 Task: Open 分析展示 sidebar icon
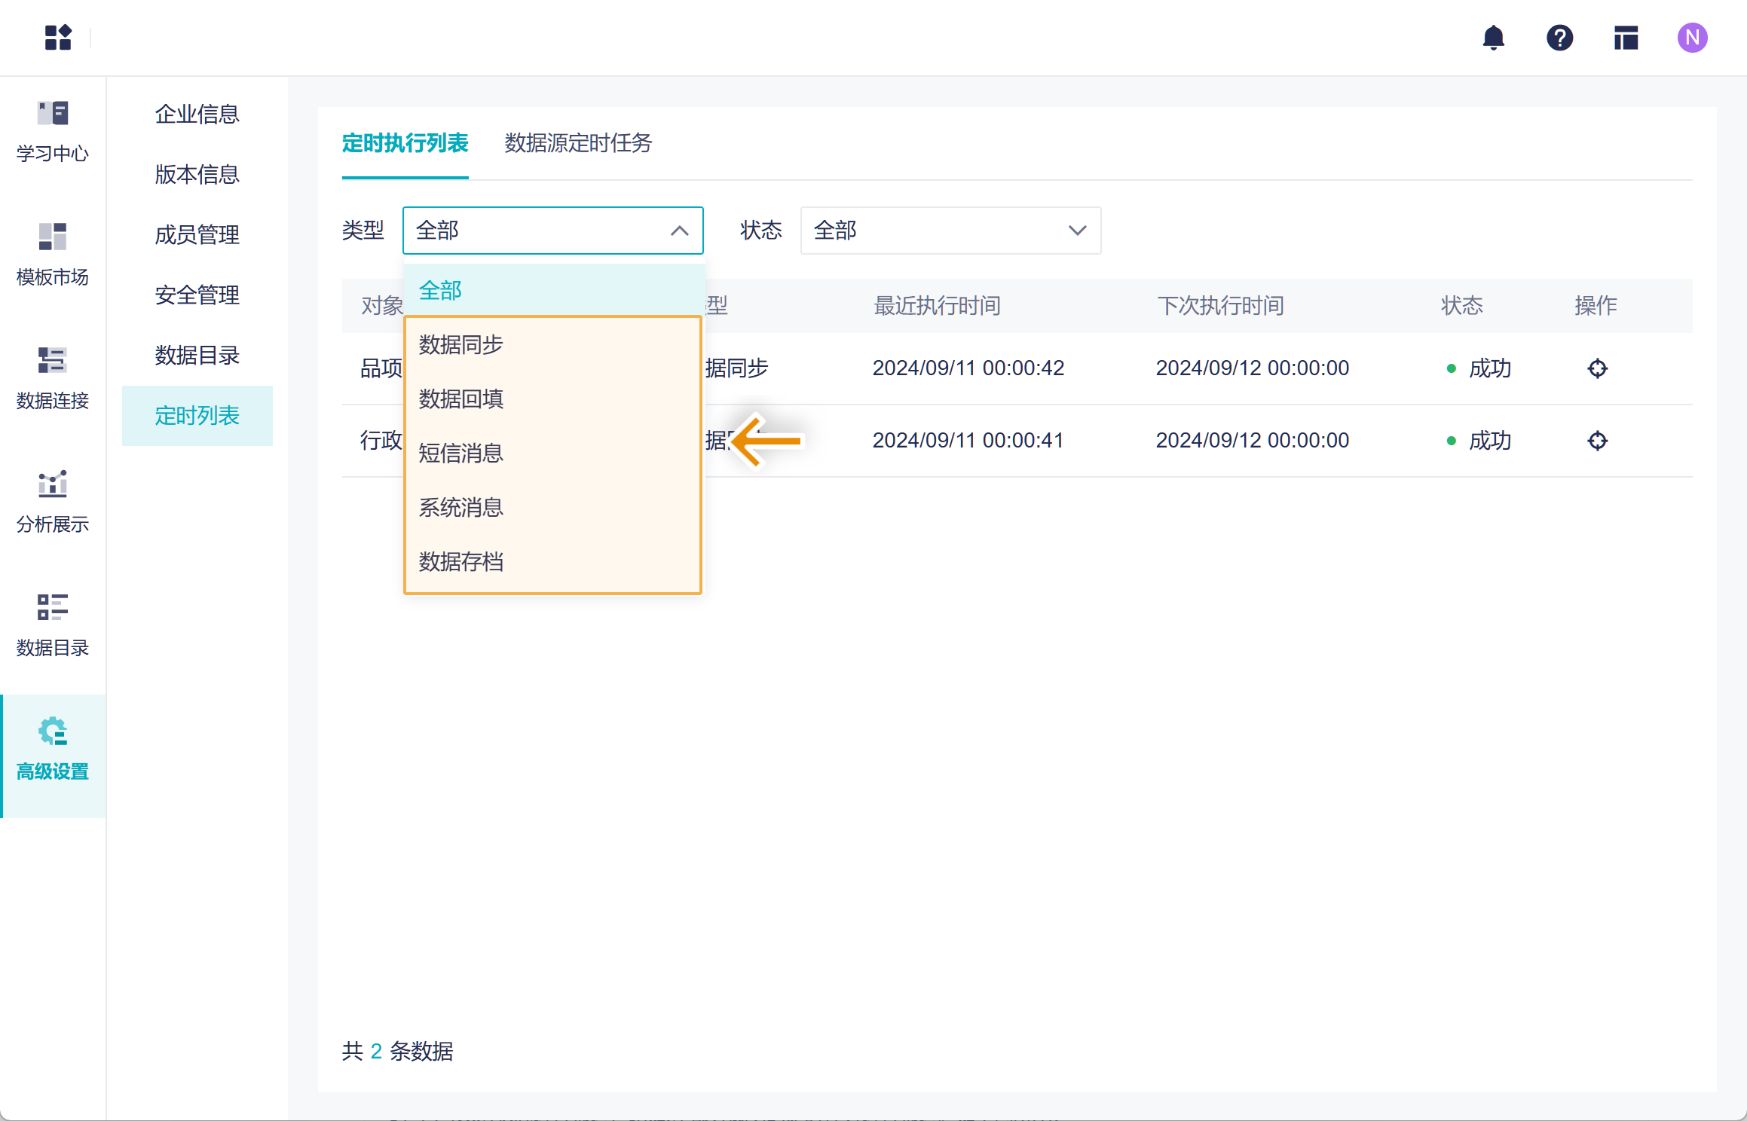tap(53, 502)
